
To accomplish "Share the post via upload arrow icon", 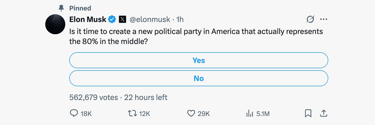I will (324, 114).
